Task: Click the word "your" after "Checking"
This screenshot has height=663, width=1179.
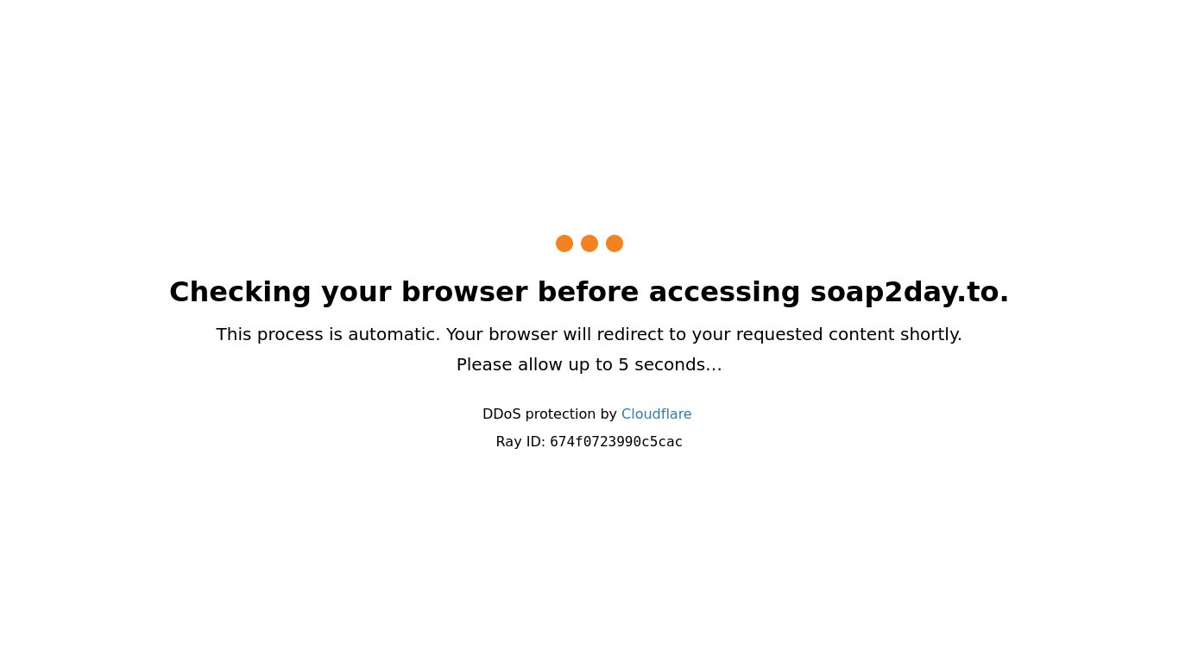Action: (x=356, y=293)
